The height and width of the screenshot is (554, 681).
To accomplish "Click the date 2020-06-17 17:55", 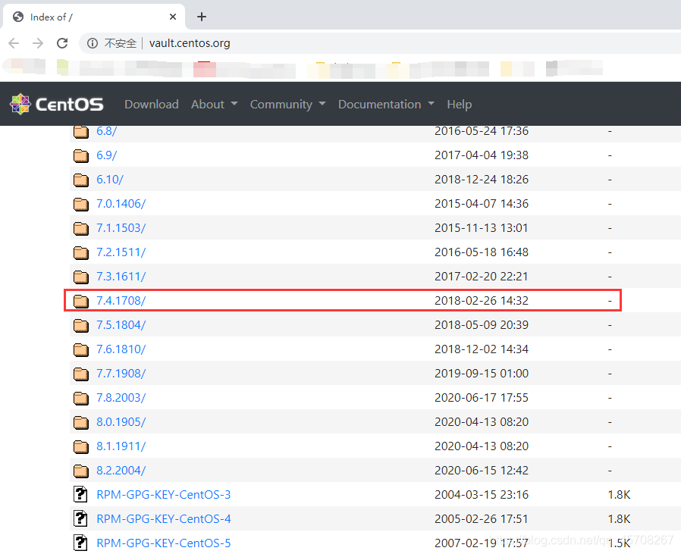I will tap(482, 398).
